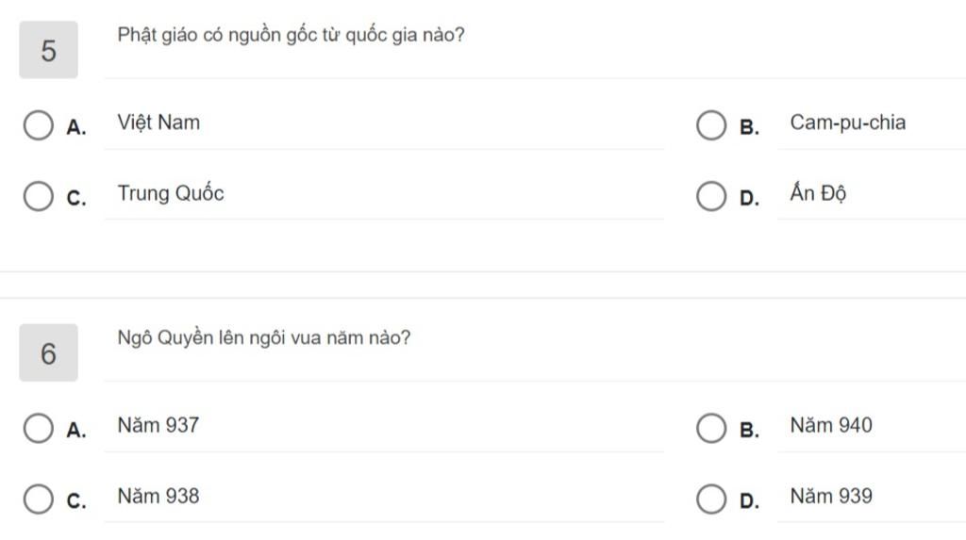Choose the Năm 940 radio button
Viewport: 966px width, 540px height.
point(711,428)
